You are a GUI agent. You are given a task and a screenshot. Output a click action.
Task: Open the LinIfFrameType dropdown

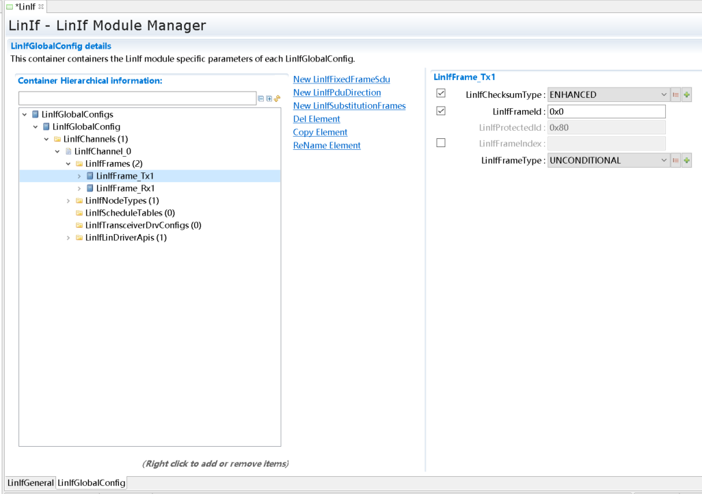click(x=663, y=160)
